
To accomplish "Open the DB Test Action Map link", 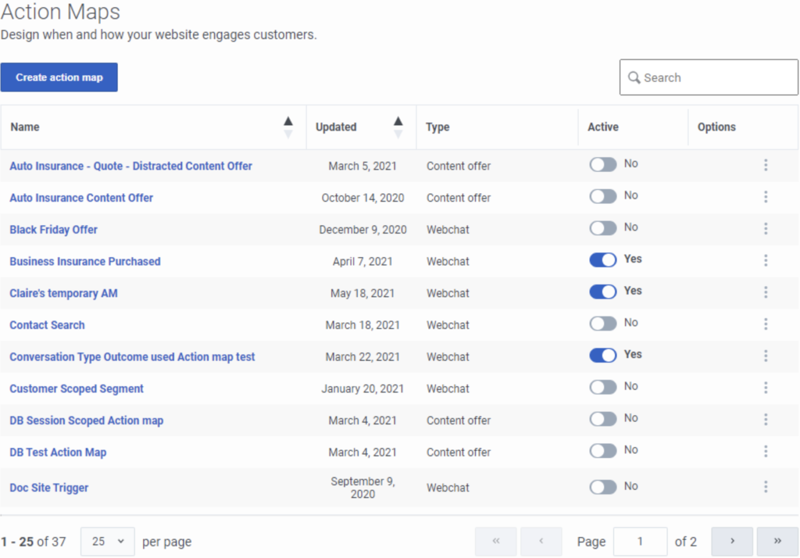I will pyautogui.click(x=58, y=452).
